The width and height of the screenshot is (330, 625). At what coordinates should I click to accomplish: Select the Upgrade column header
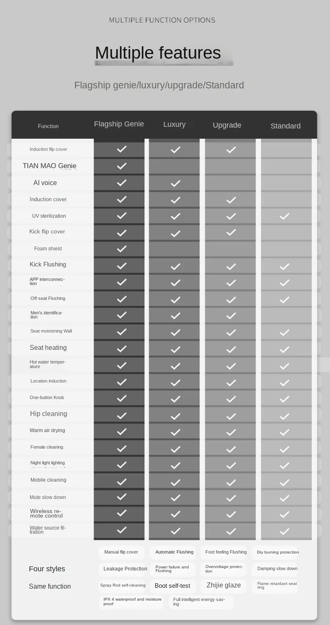[227, 125]
